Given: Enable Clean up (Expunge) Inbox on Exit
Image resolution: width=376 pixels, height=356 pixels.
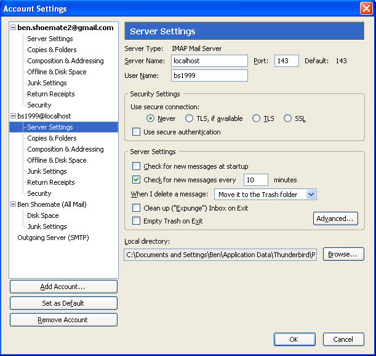Looking at the screenshot, I should click(x=136, y=208).
